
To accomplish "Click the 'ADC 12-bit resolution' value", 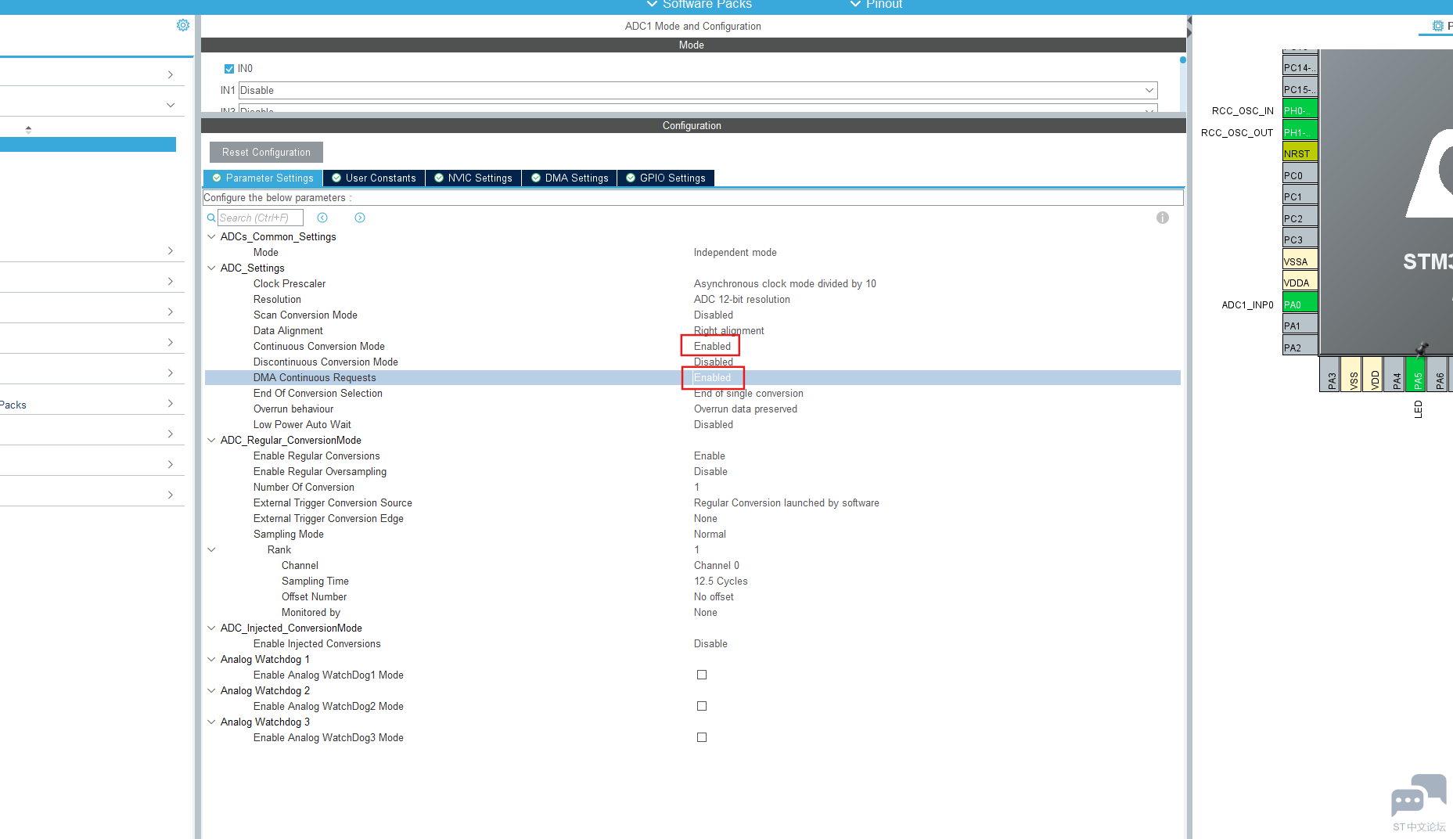I will click(742, 299).
